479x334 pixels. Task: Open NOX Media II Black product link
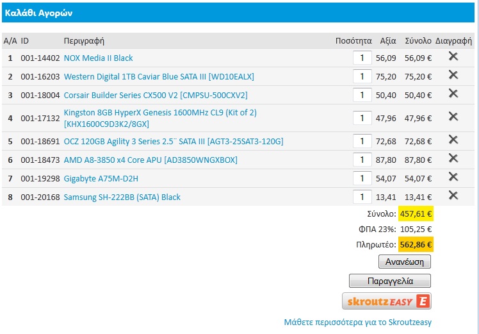pos(98,58)
